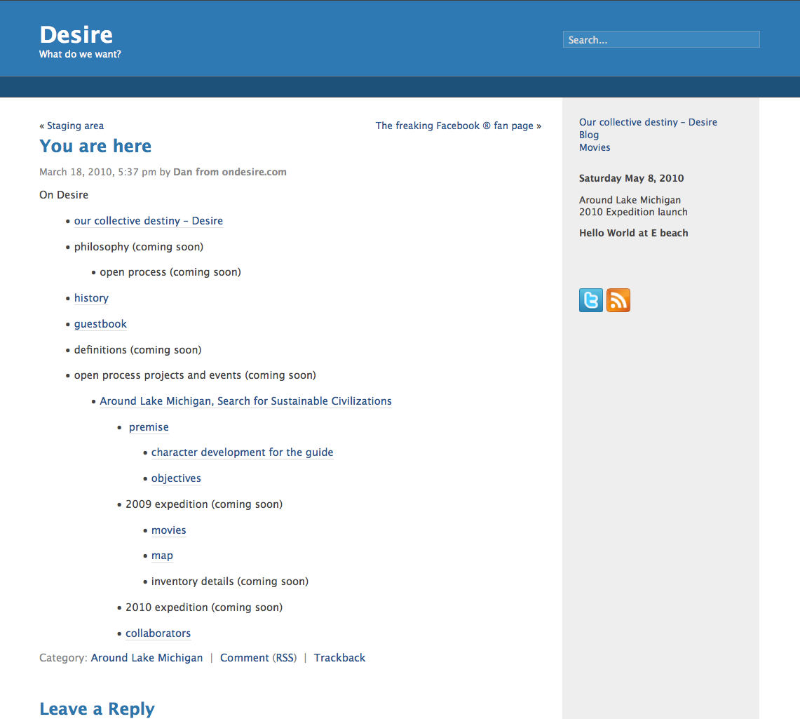Click Hello World at E beach text
This screenshot has height=719, width=800.
click(634, 233)
